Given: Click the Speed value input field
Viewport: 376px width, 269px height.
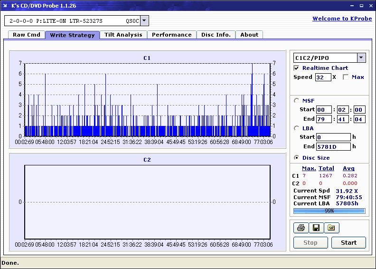Looking at the screenshot, I should pos(323,77).
